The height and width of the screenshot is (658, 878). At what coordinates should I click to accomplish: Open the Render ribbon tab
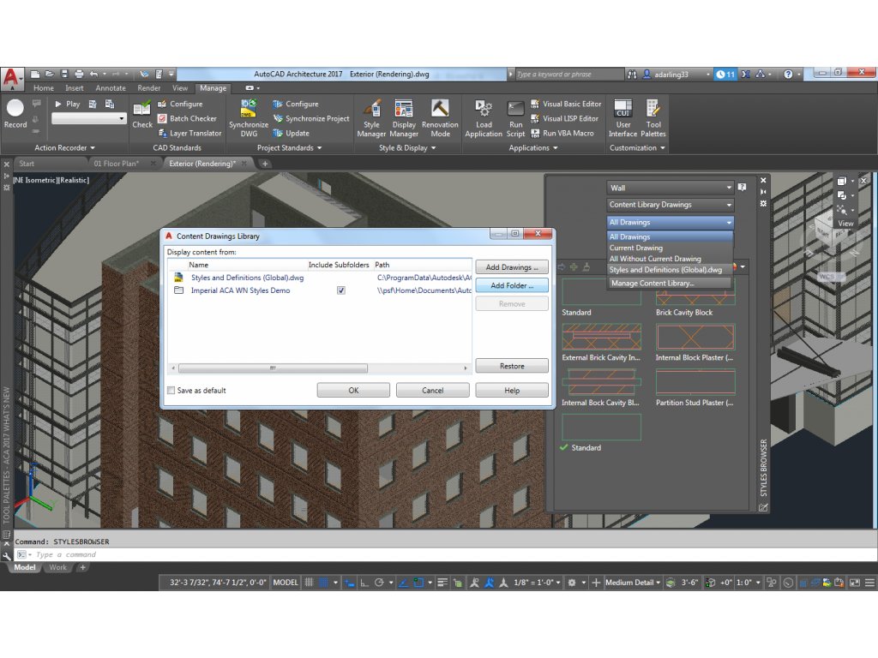click(149, 88)
